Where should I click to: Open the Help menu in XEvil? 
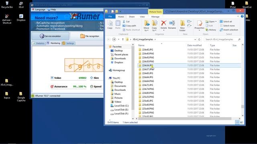click(52, 10)
